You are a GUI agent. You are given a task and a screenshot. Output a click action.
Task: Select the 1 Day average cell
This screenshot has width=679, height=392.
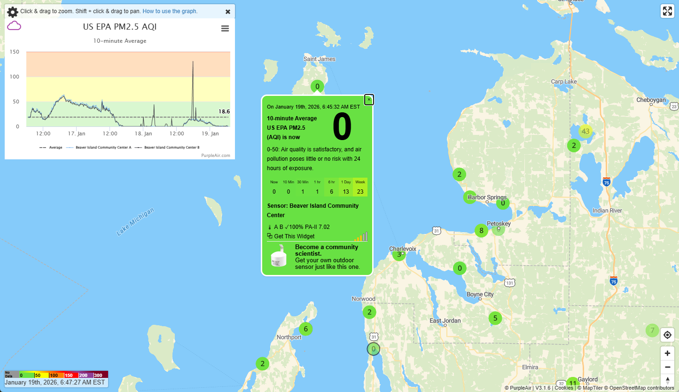[x=346, y=187]
